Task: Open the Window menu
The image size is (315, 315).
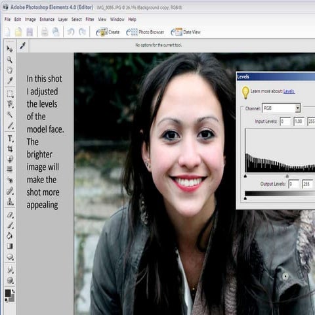Action: coord(117,20)
